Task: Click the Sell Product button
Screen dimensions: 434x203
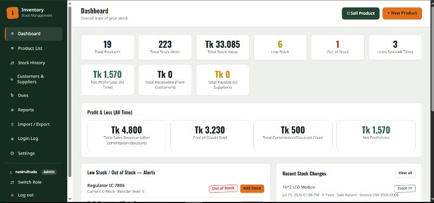Action: click(x=361, y=13)
